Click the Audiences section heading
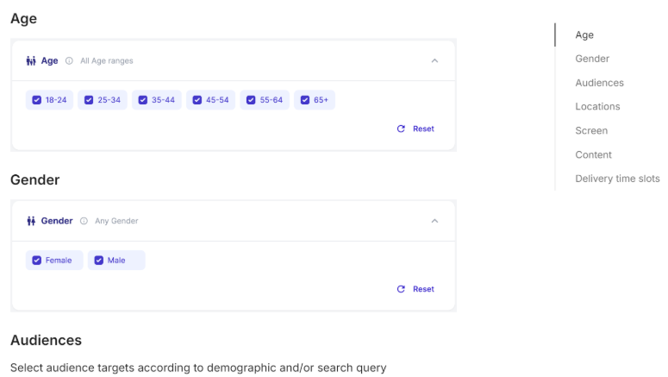The width and height of the screenshot is (668, 377). pyautogui.click(x=46, y=340)
